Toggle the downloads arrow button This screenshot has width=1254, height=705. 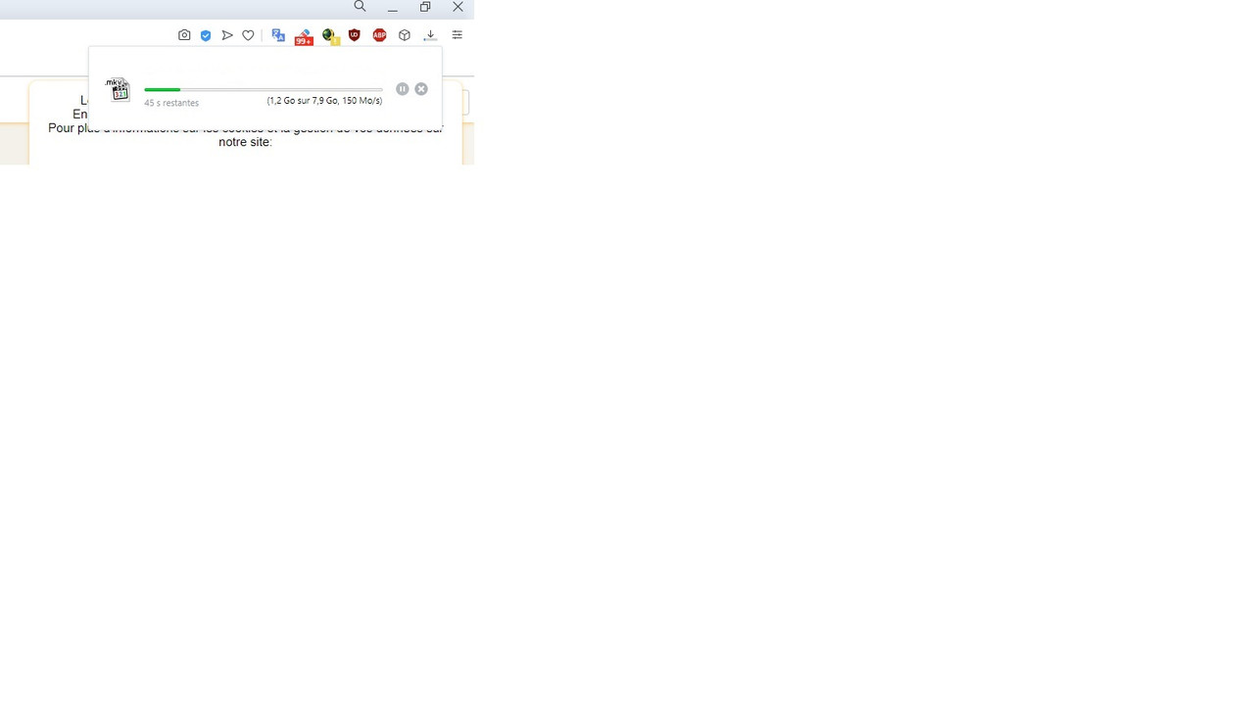(430, 36)
